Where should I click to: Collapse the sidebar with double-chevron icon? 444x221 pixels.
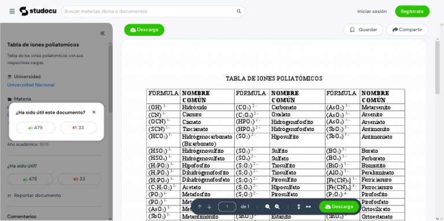click(102, 33)
